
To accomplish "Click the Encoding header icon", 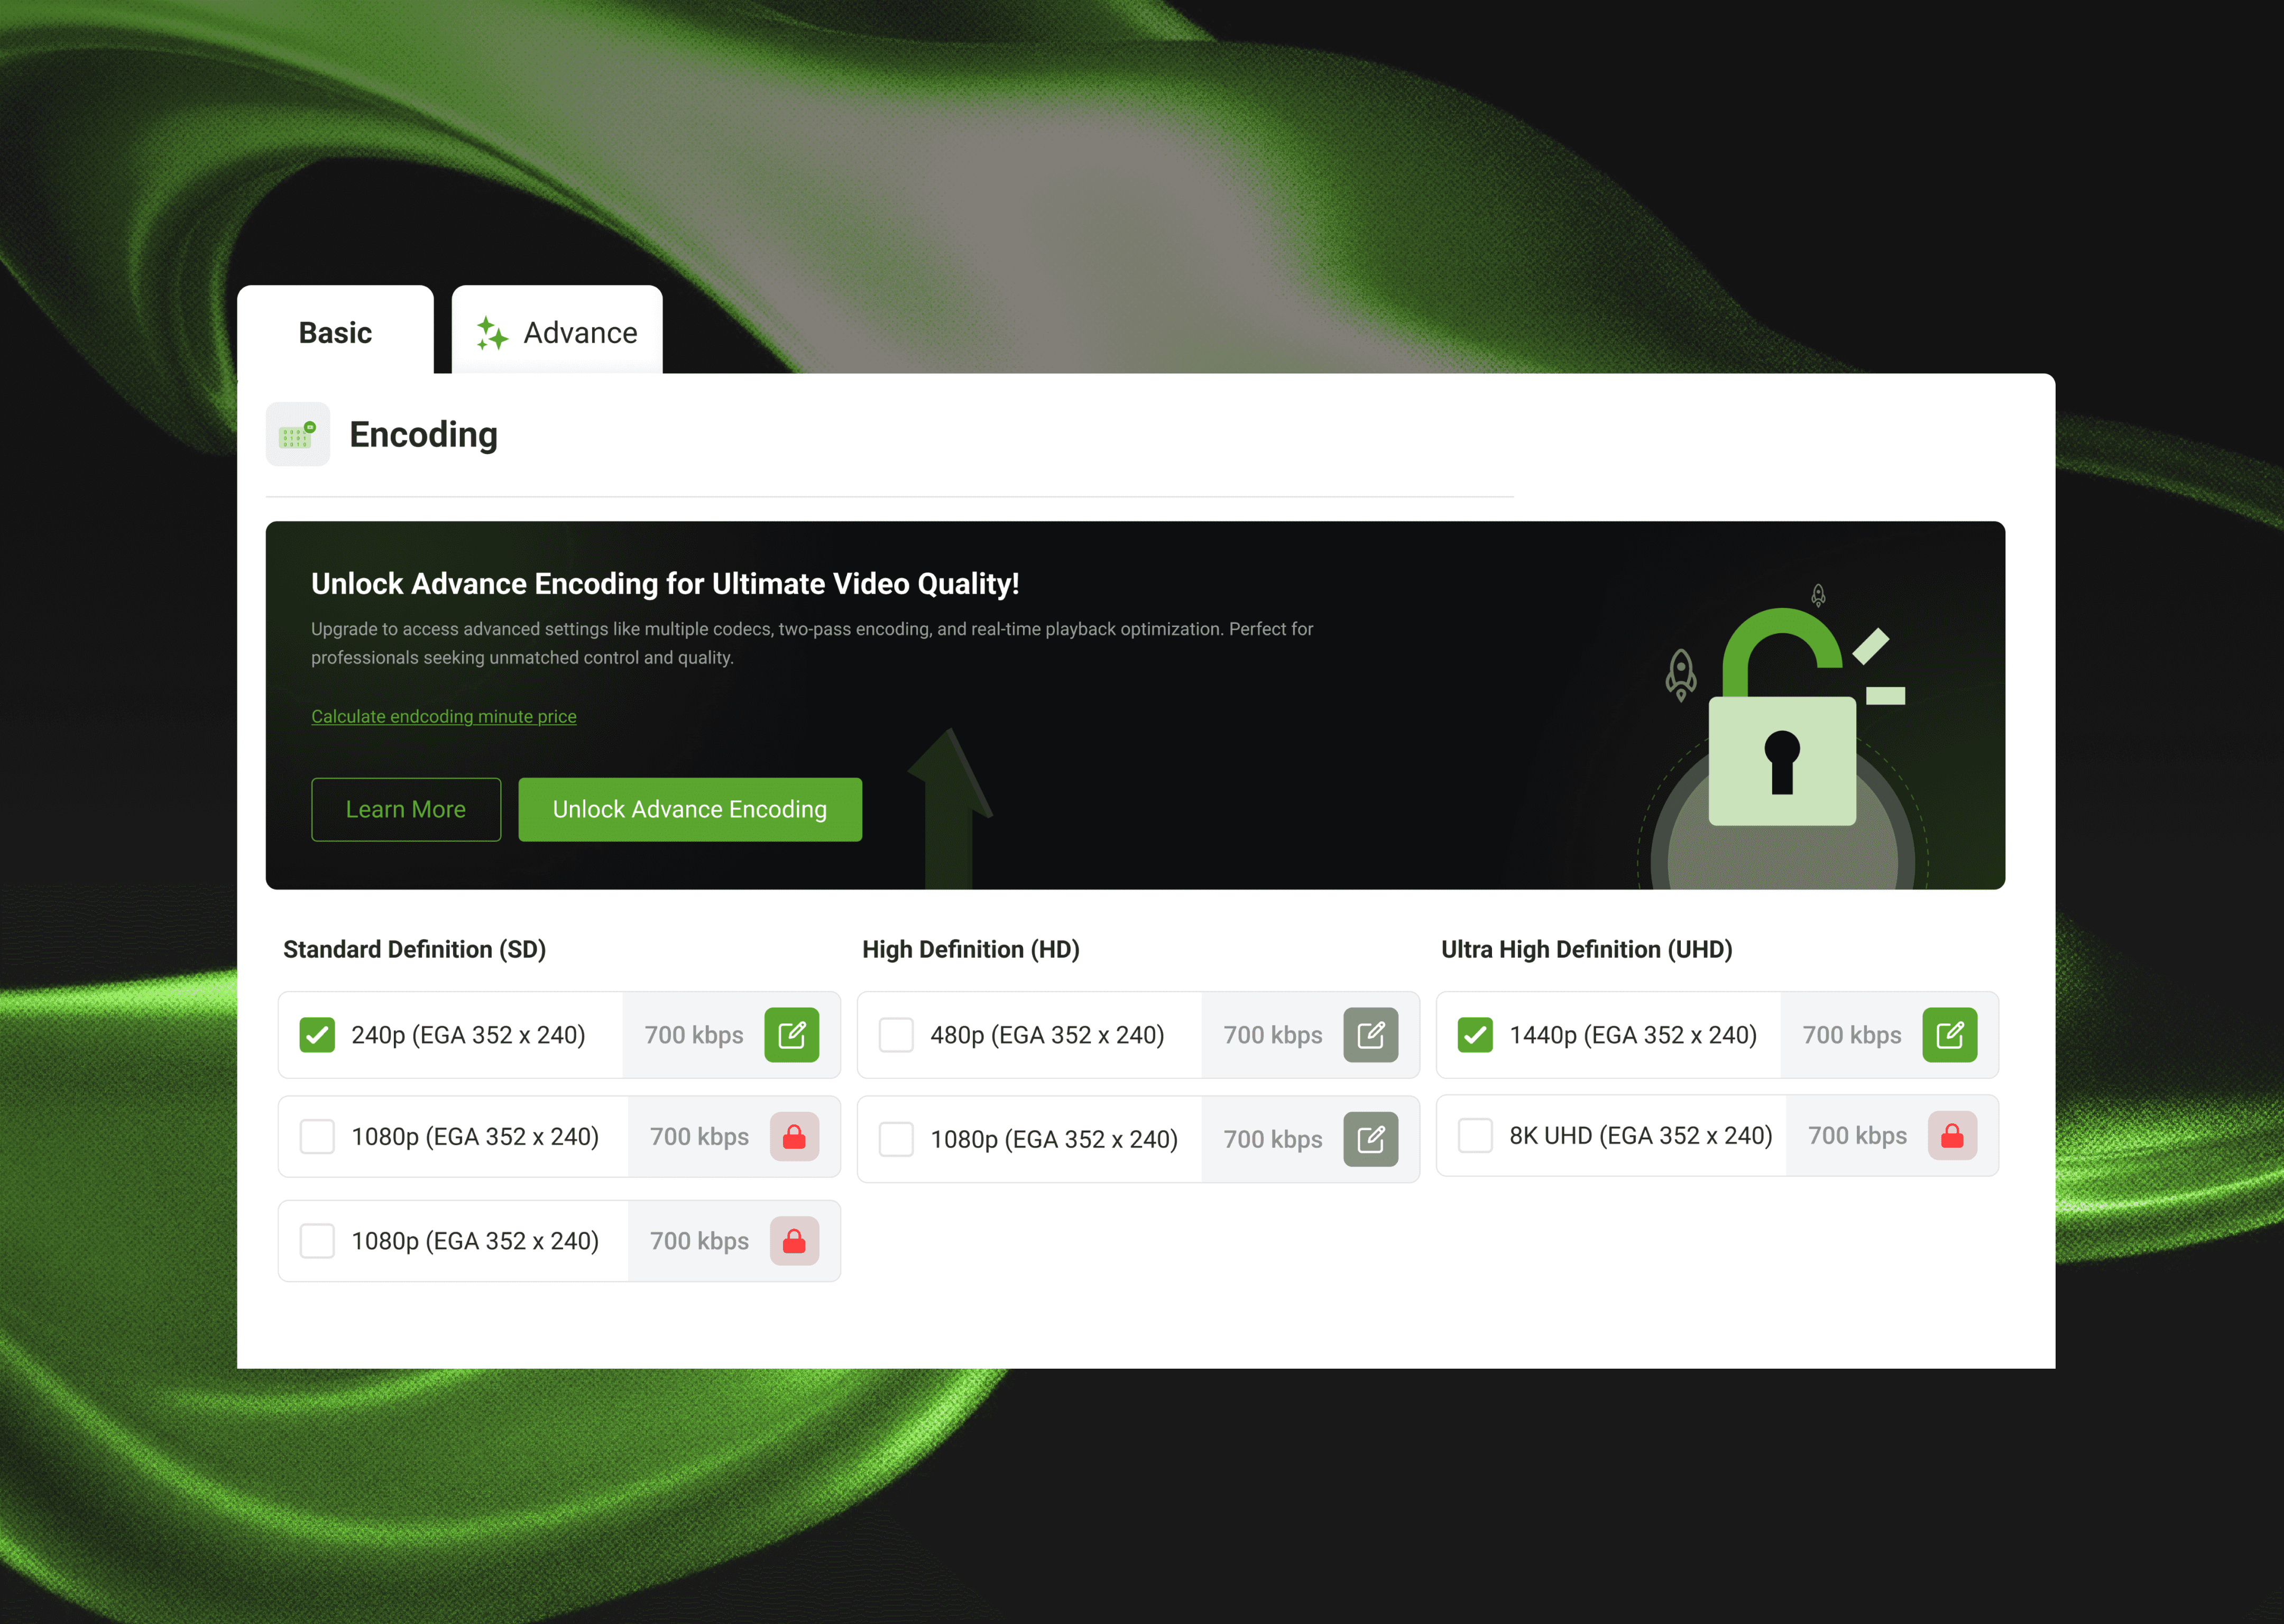I will point(297,434).
